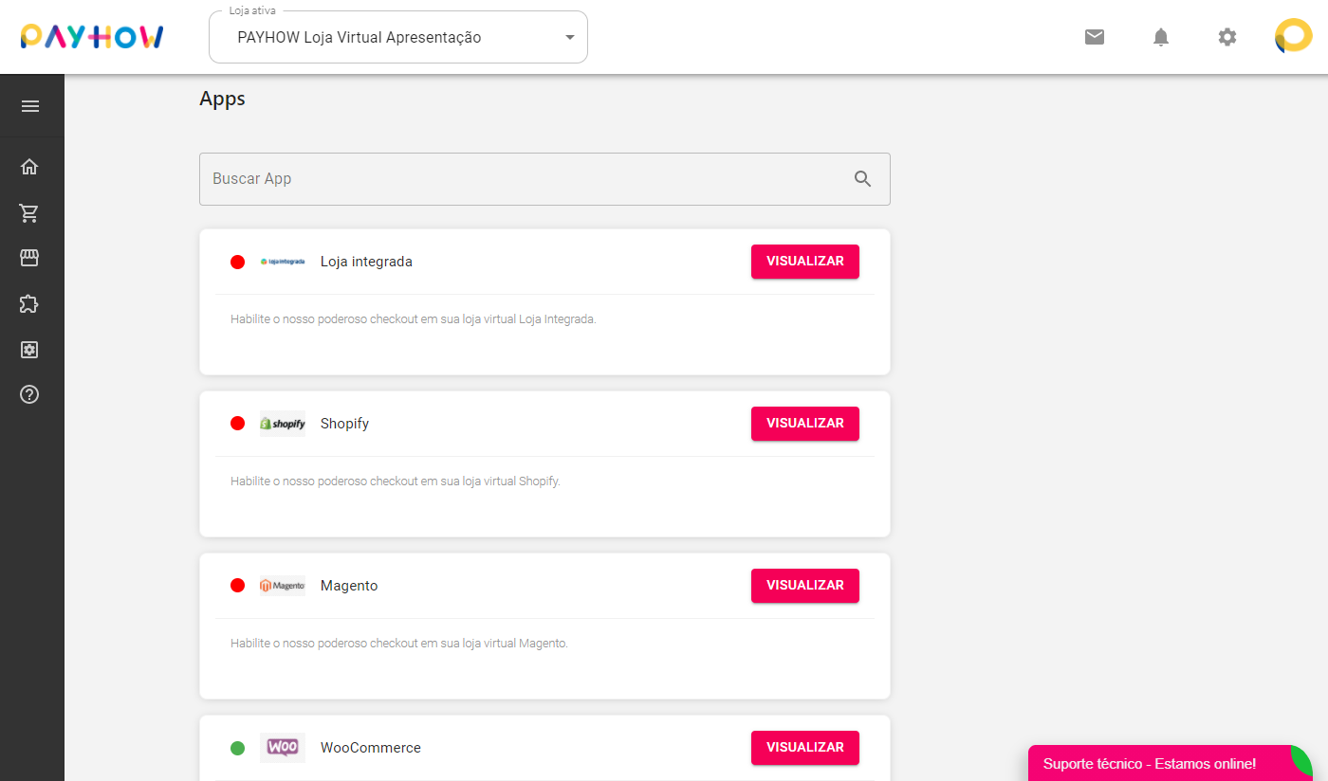Show notifications bell
The height and width of the screenshot is (781, 1328).
click(1161, 37)
